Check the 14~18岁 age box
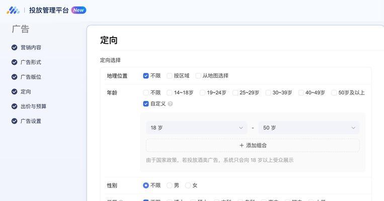This screenshot has width=384, height=201. (x=170, y=92)
